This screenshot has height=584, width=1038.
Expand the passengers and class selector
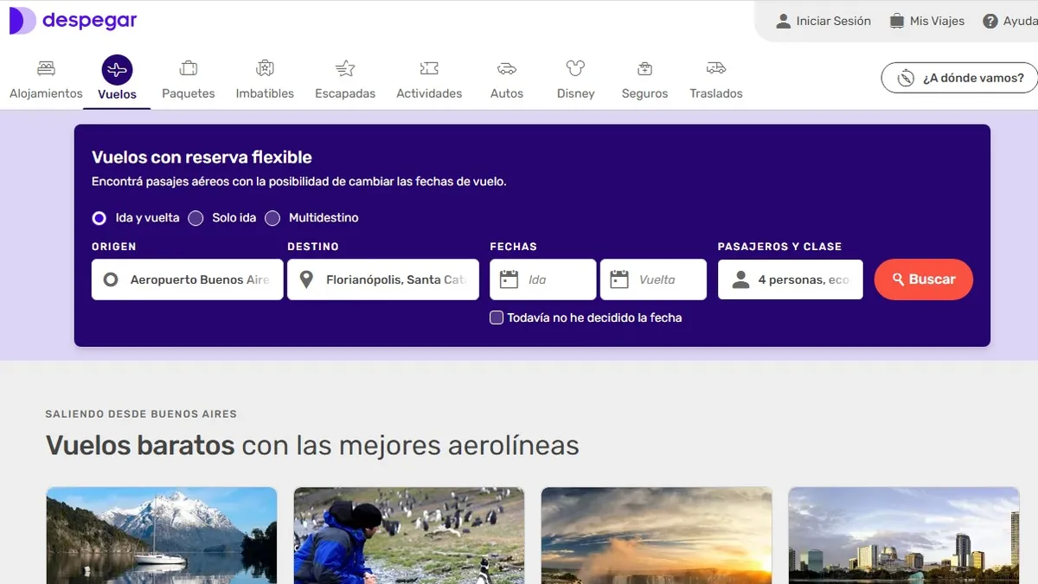(790, 279)
